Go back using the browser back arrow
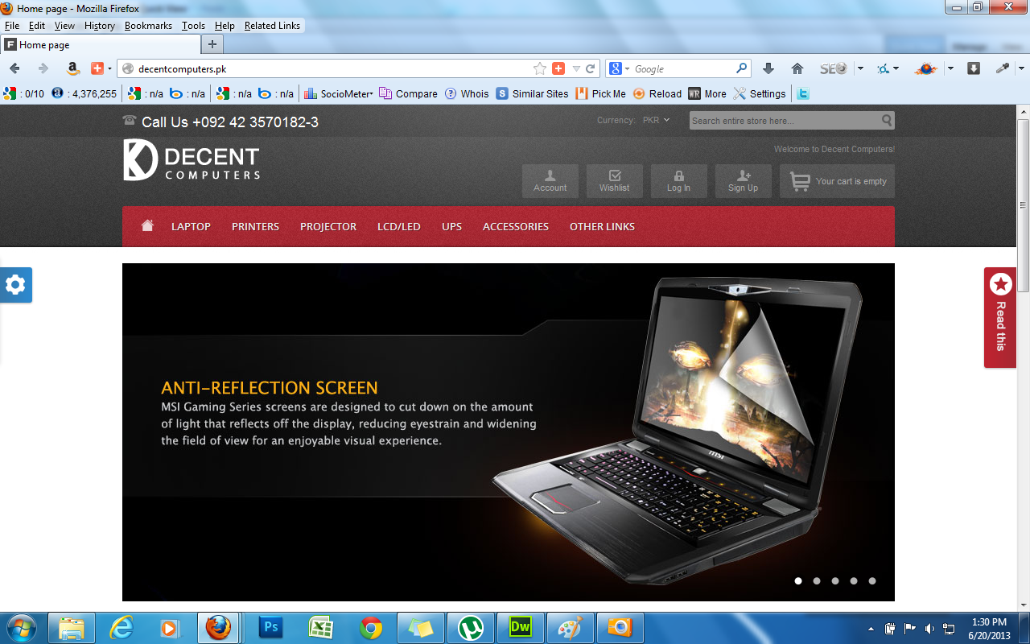 click(x=14, y=68)
